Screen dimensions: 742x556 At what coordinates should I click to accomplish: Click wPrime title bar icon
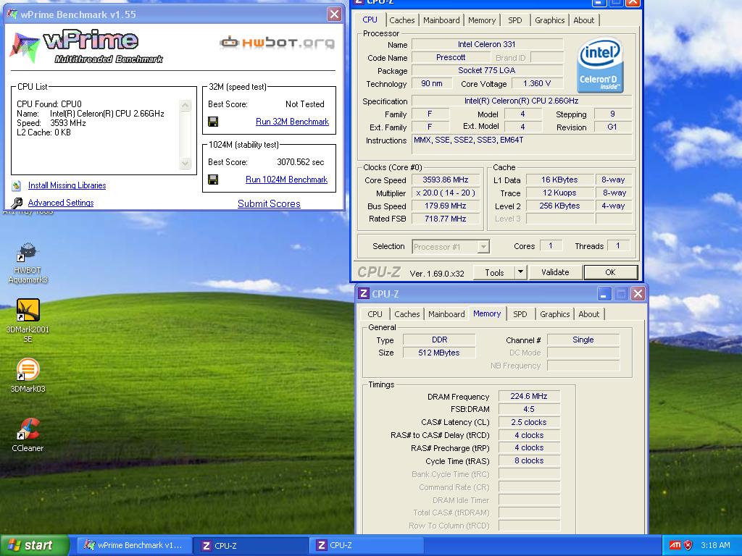click(12, 14)
